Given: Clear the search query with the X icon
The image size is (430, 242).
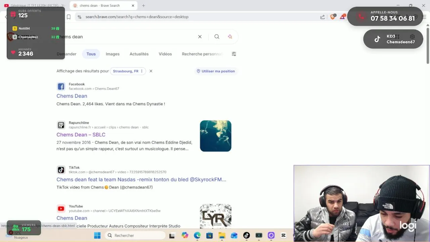Looking at the screenshot, I should tap(200, 37).
